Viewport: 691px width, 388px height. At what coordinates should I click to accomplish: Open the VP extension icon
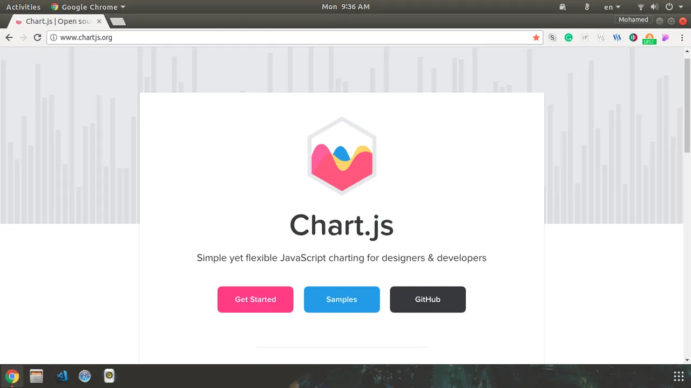pos(585,37)
